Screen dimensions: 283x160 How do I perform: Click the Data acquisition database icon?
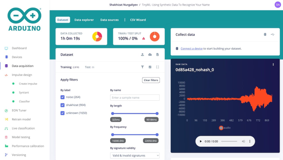click(6, 66)
